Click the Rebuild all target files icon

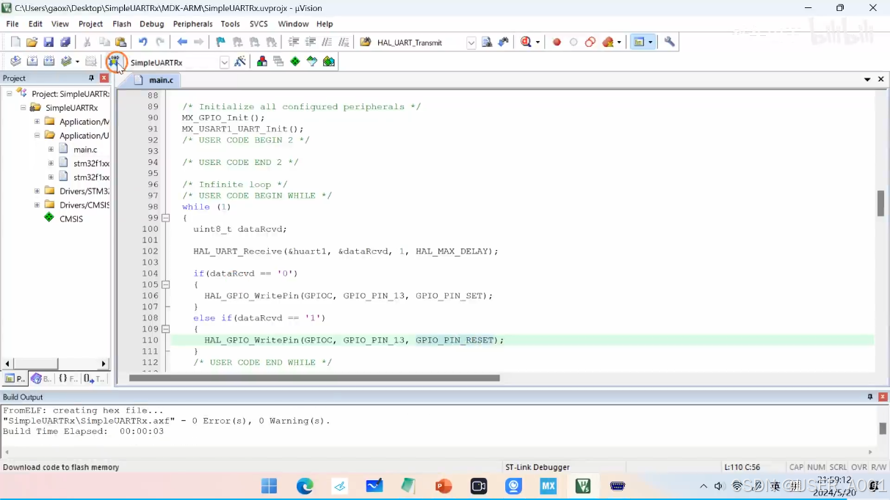click(49, 62)
